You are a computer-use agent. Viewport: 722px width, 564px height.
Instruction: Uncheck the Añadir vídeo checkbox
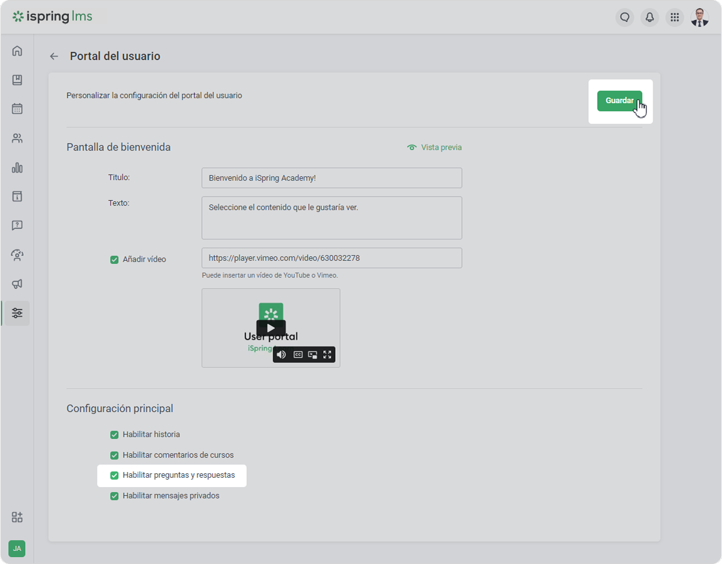click(114, 259)
